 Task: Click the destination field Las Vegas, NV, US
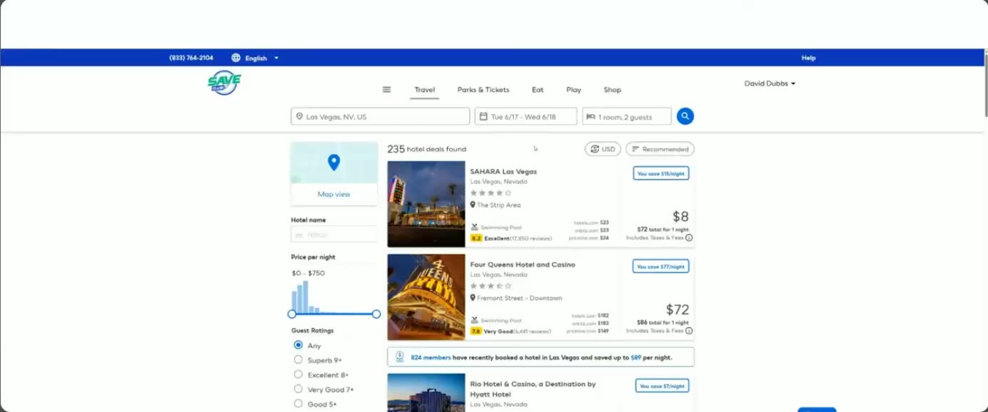(380, 116)
